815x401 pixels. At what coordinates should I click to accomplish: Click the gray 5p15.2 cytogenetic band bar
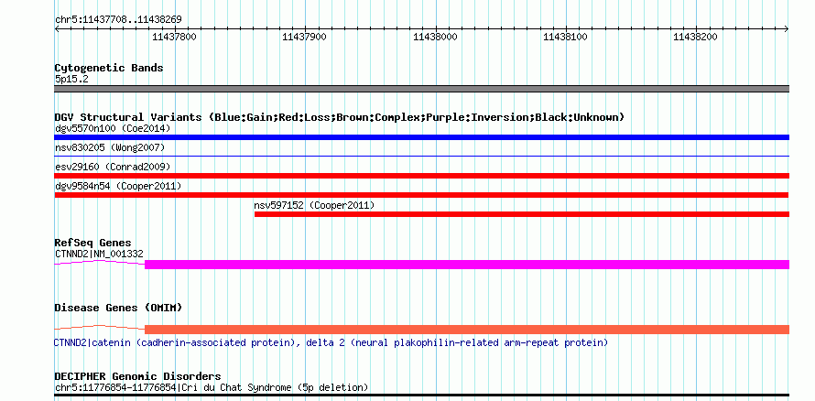click(x=421, y=89)
